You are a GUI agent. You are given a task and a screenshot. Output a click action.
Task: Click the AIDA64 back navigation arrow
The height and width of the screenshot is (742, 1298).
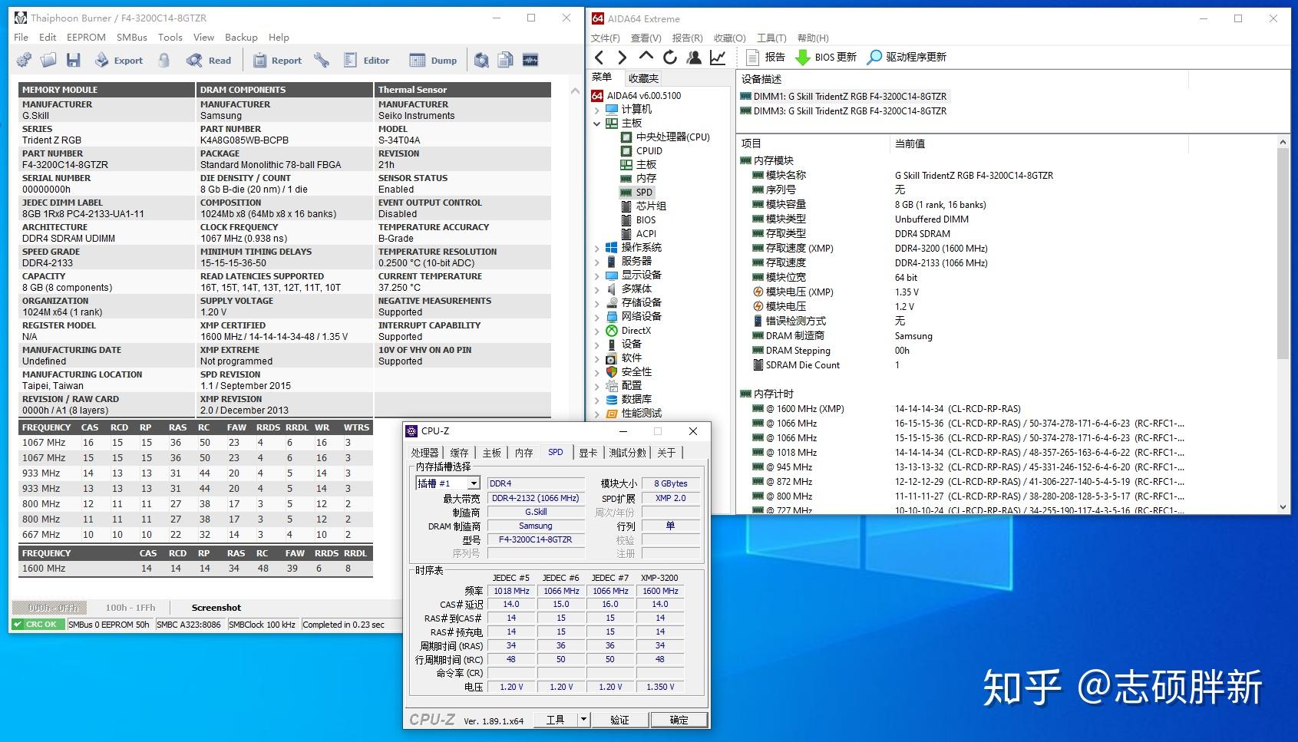pyautogui.click(x=599, y=57)
